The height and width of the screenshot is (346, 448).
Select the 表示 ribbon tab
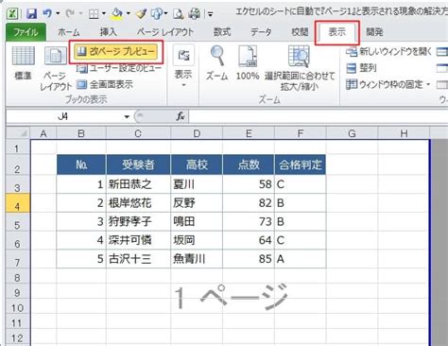click(x=337, y=32)
